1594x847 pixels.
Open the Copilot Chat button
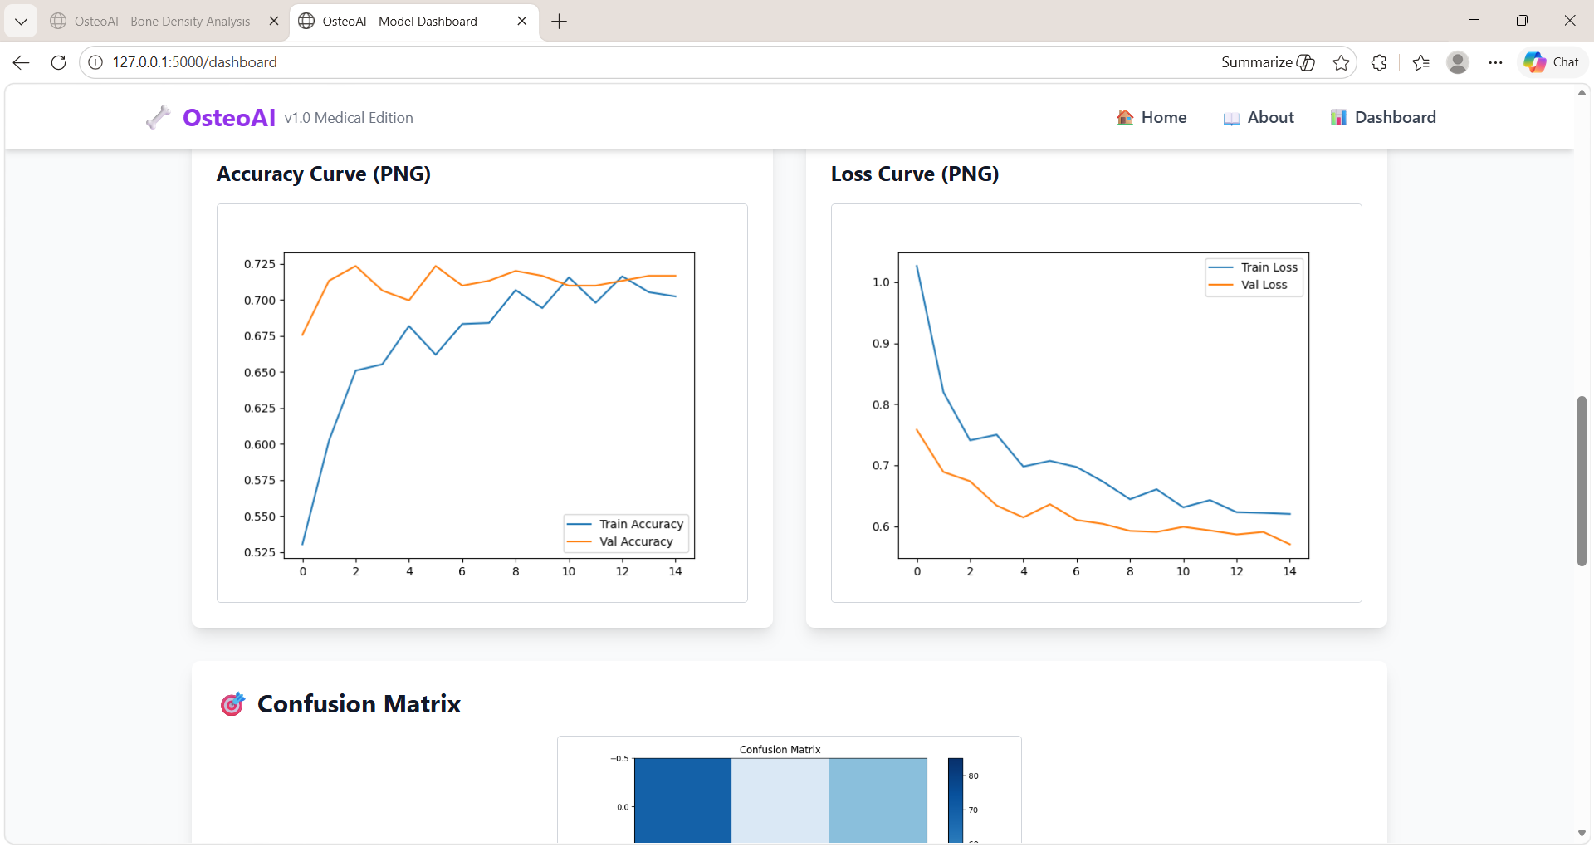[1552, 62]
